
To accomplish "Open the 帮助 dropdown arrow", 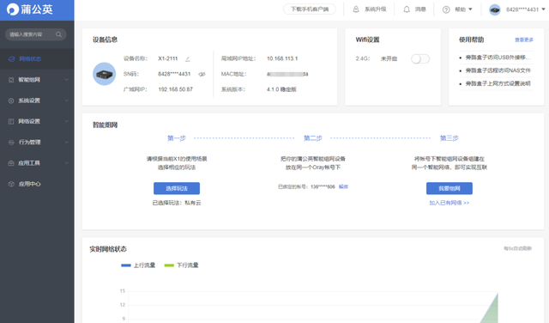I will click(471, 9).
